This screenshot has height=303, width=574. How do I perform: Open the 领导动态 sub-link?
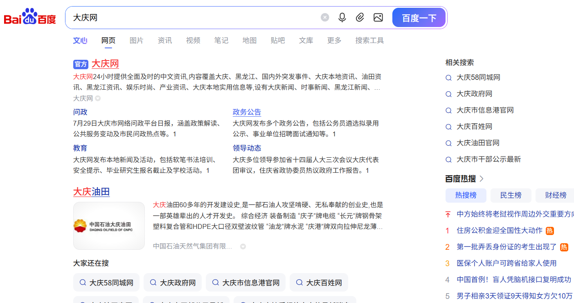(247, 148)
